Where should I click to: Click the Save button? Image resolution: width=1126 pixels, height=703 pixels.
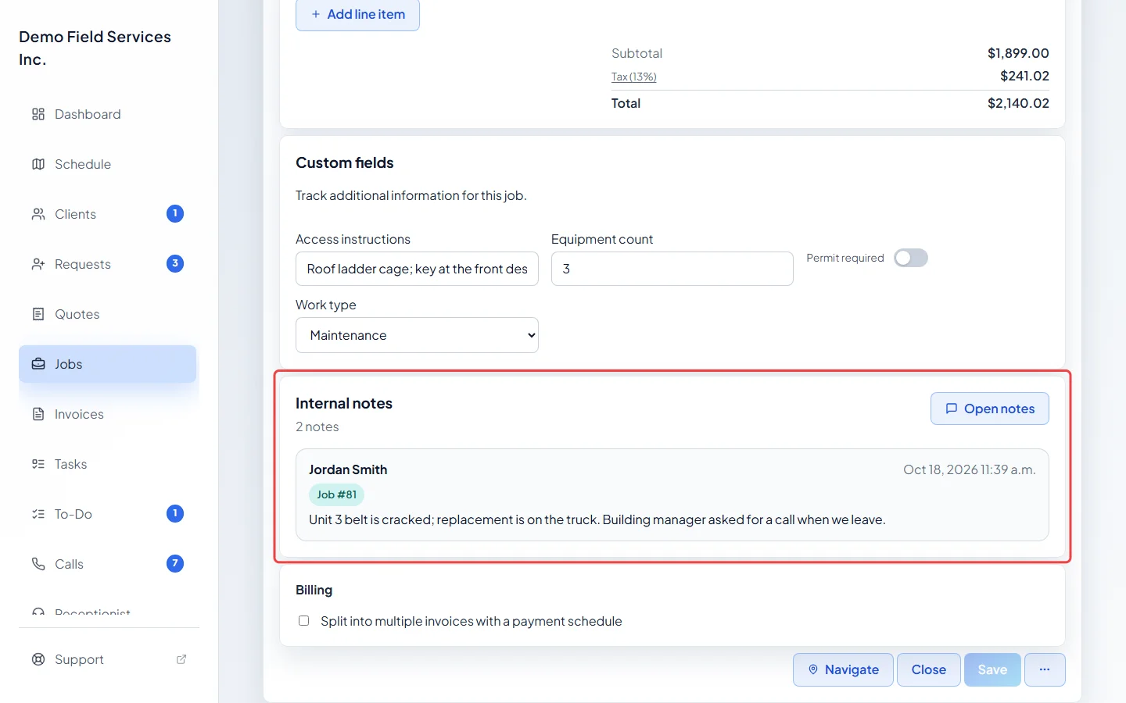[x=992, y=669]
